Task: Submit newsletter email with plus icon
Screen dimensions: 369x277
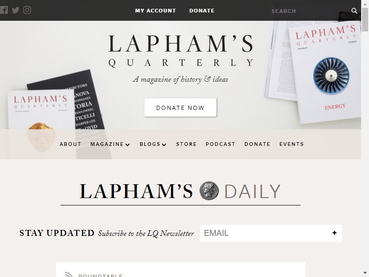Action: coord(334,233)
